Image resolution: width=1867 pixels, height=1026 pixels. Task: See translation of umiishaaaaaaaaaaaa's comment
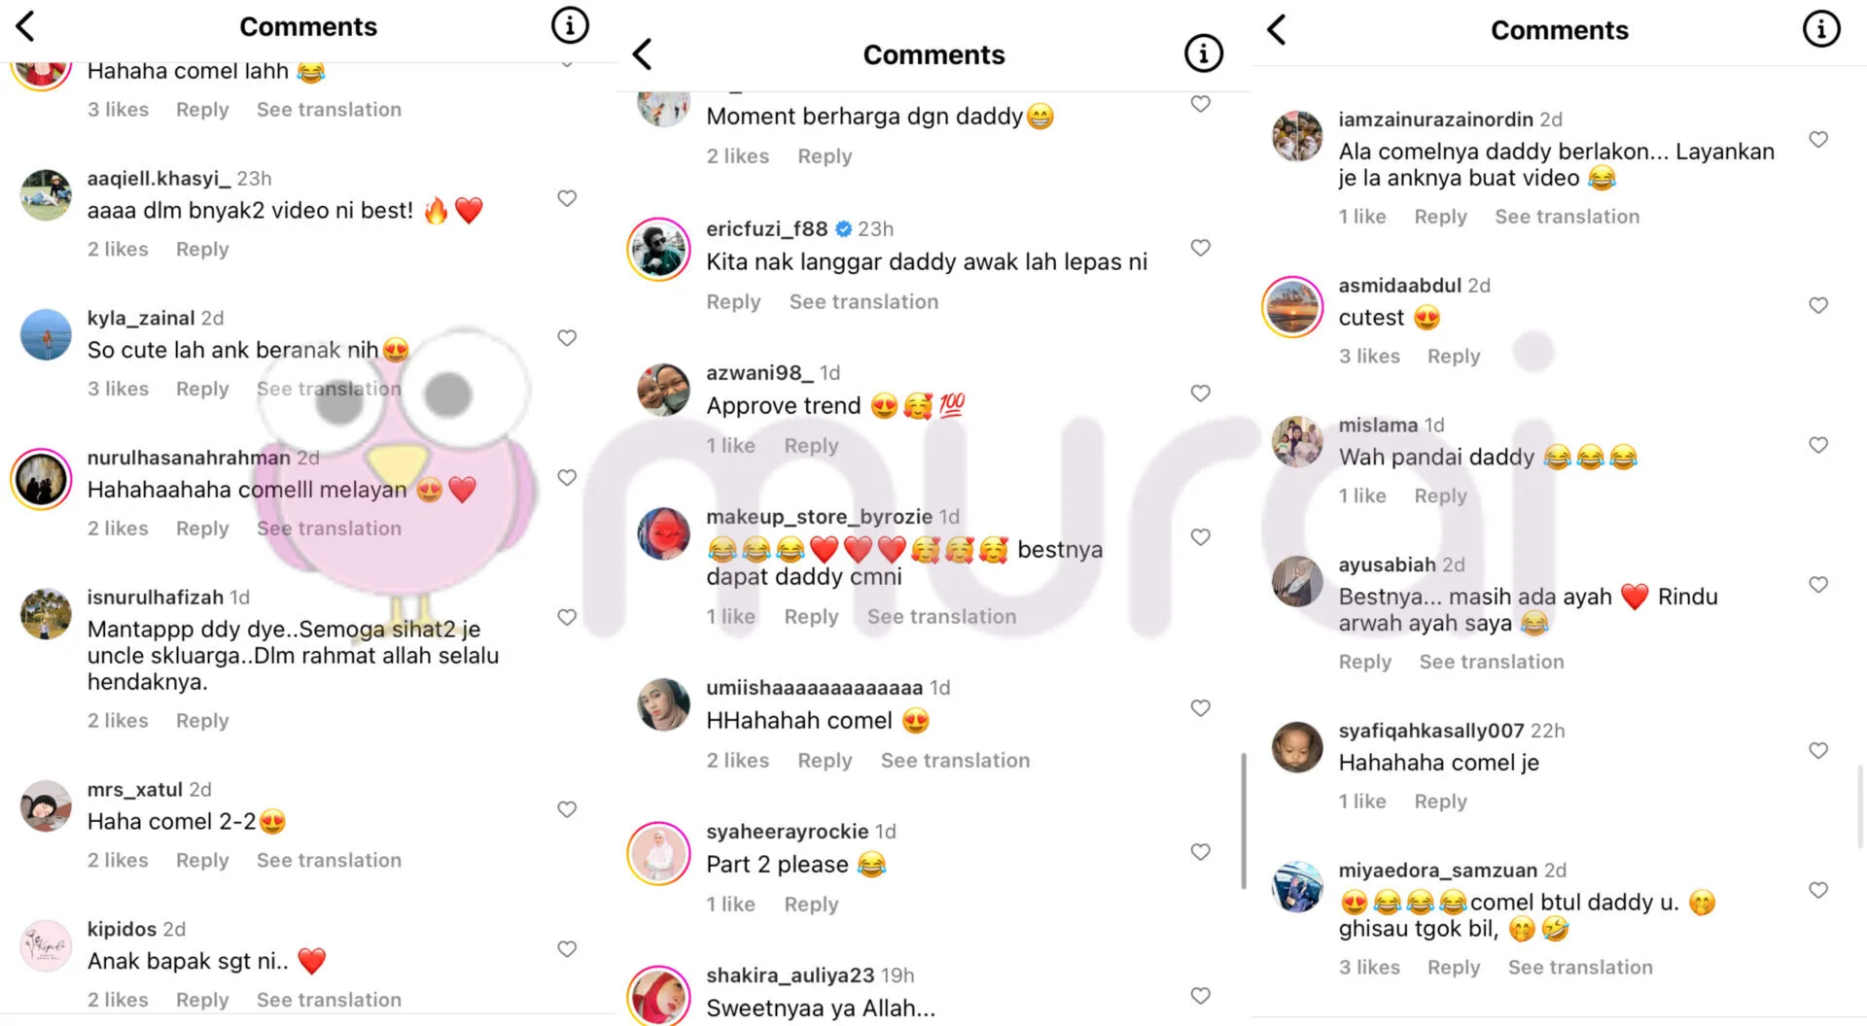pos(955,761)
